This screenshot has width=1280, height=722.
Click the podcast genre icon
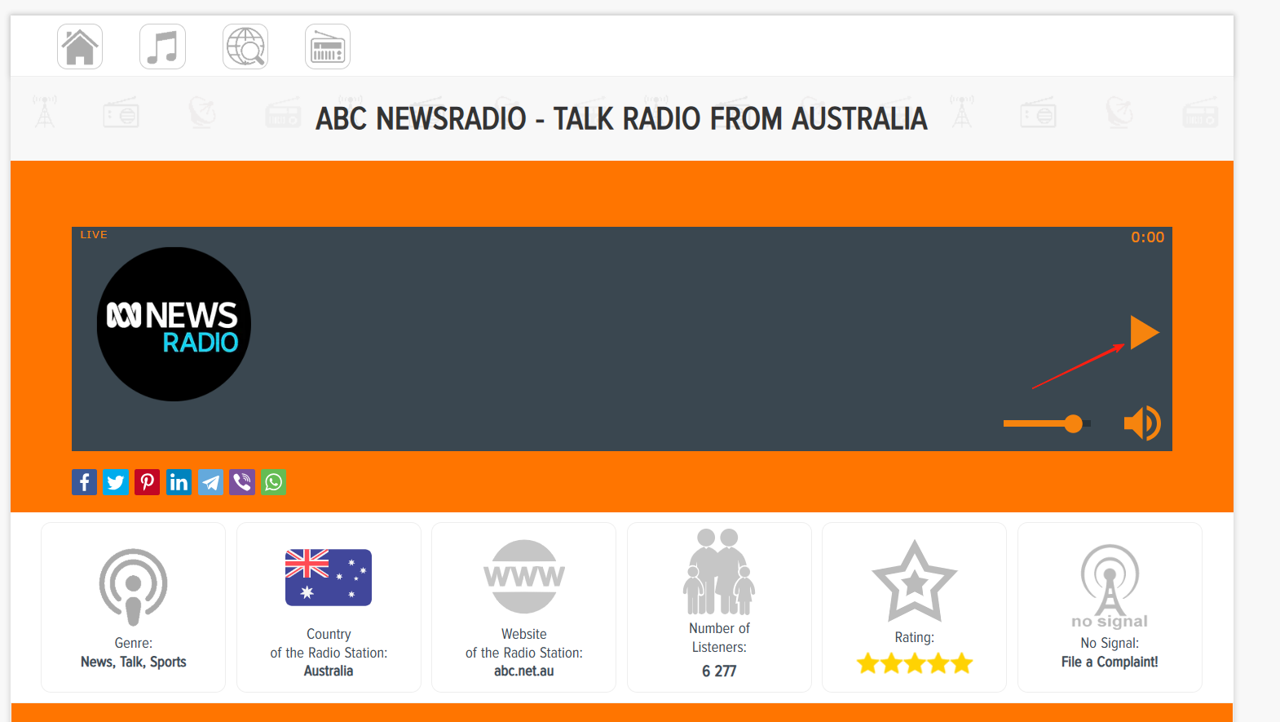(x=134, y=587)
